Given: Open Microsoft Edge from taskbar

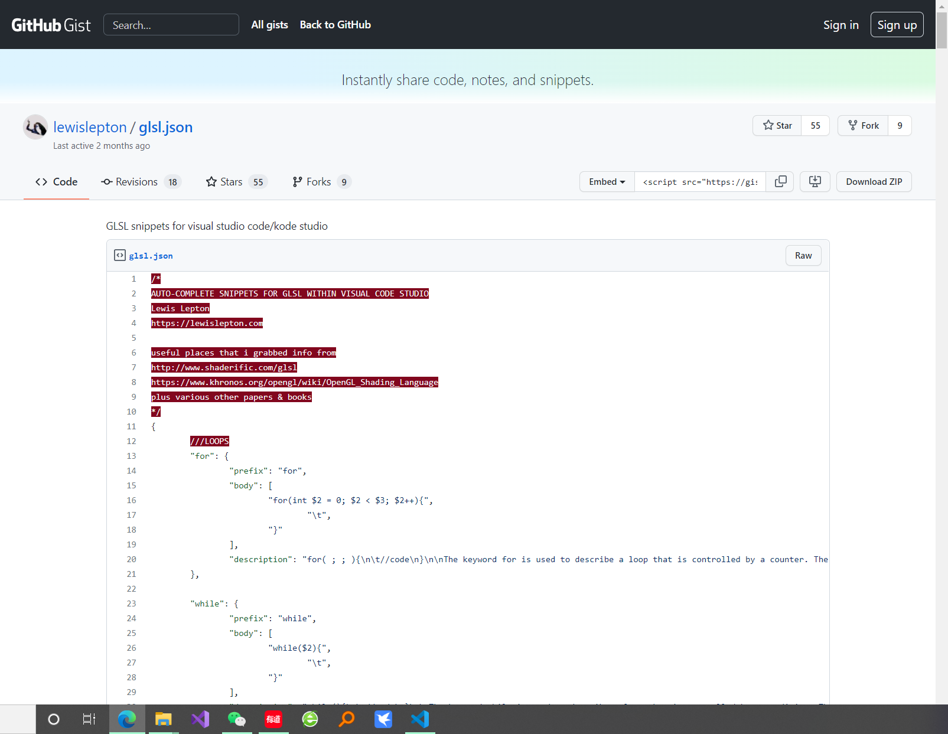Looking at the screenshot, I should pos(127,719).
